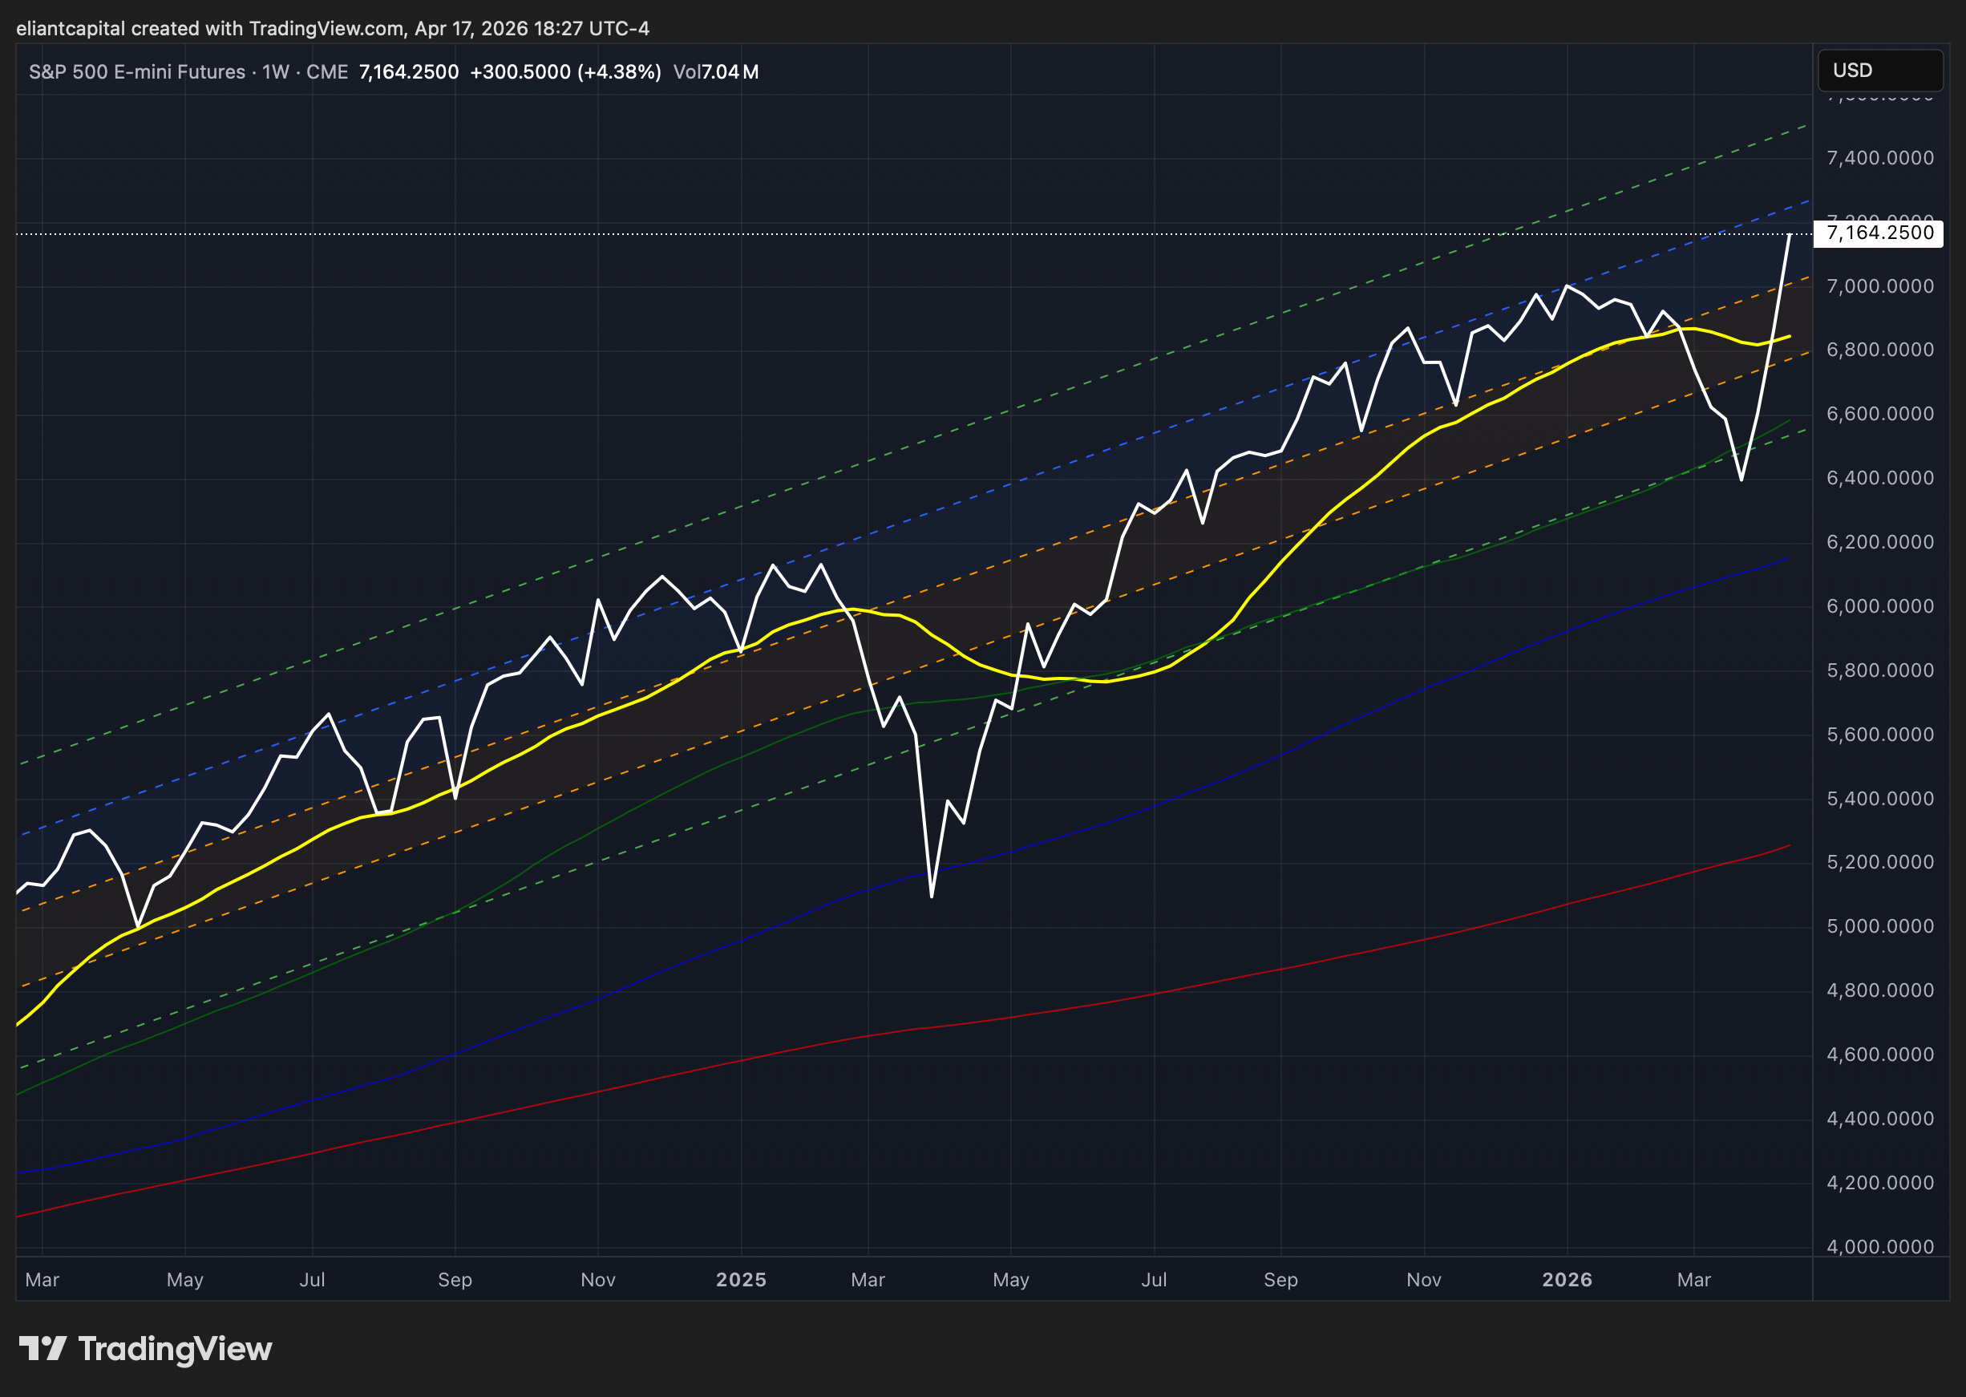The height and width of the screenshot is (1397, 1966).
Task: Click the April 2025 low on white line
Action: [932, 897]
